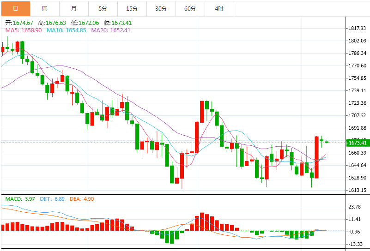Click the open price 1674.67
This screenshot has height=251, width=370.
click(23, 23)
